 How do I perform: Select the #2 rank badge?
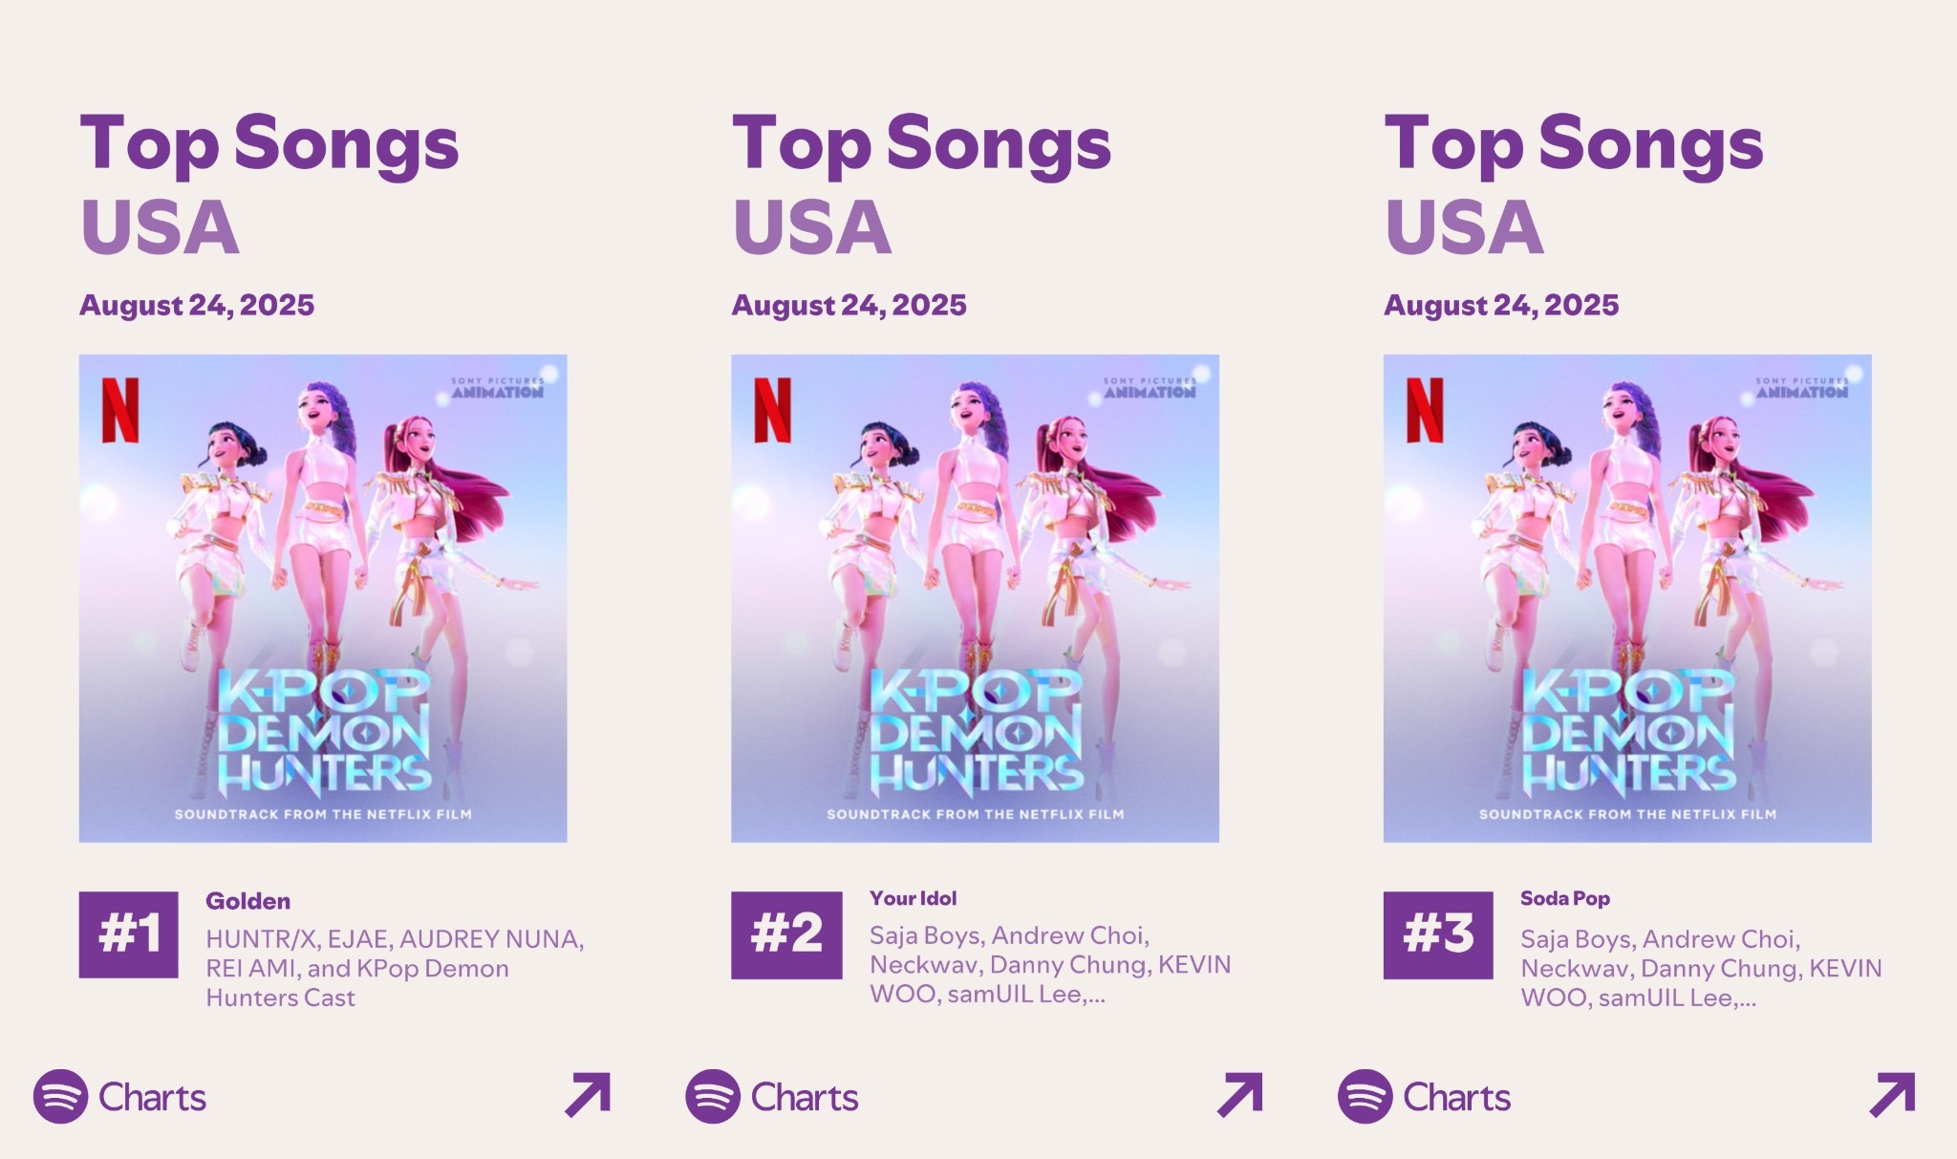(786, 935)
